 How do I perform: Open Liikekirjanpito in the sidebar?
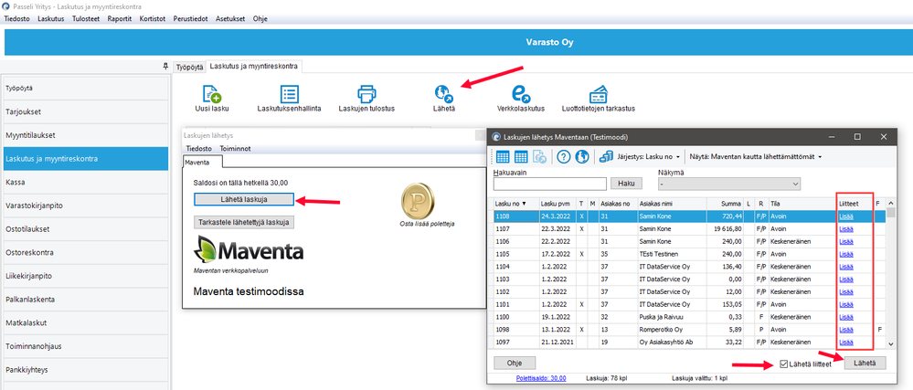click(x=85, y=276)
